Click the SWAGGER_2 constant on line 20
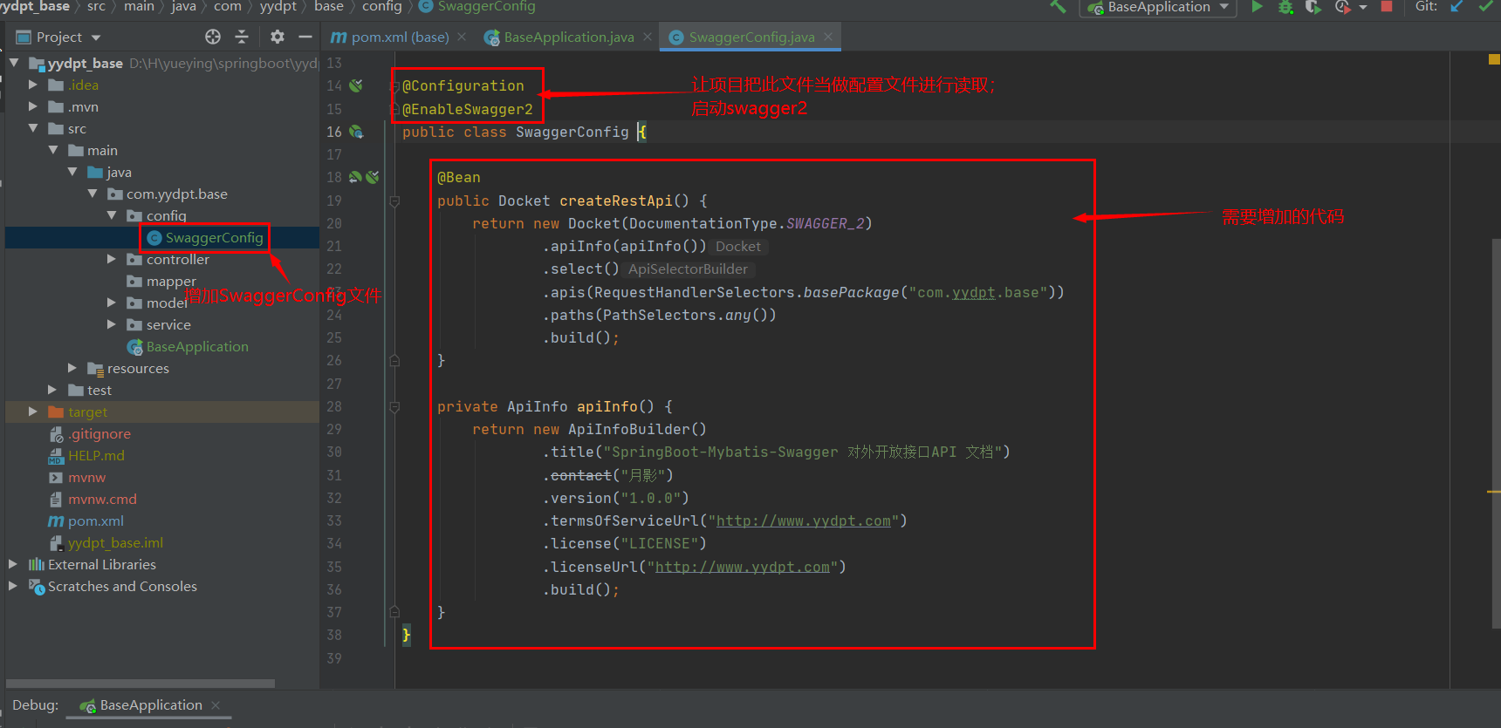This screenshot has height=728, width=1501. [825, 224]
